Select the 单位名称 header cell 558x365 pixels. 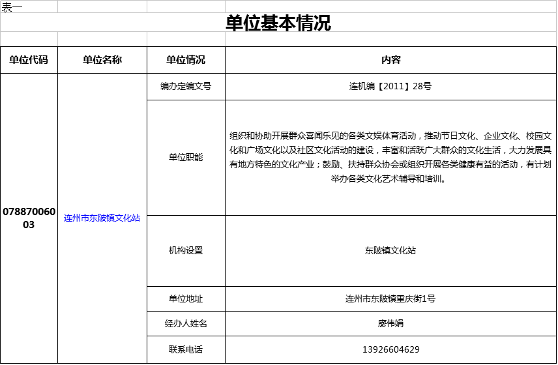[x=102, y=60]
